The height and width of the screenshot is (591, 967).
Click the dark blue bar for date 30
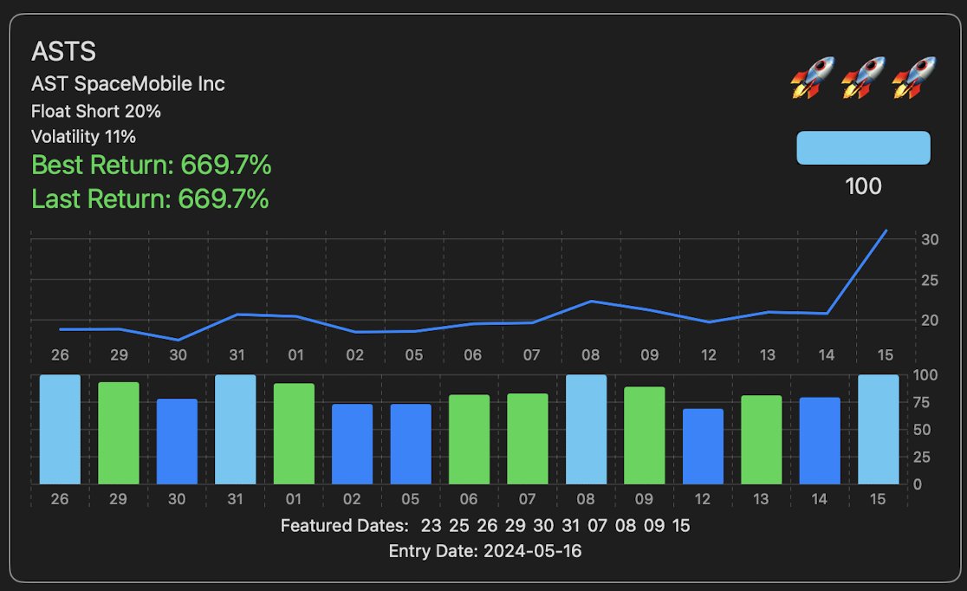[x=177, y=442]
